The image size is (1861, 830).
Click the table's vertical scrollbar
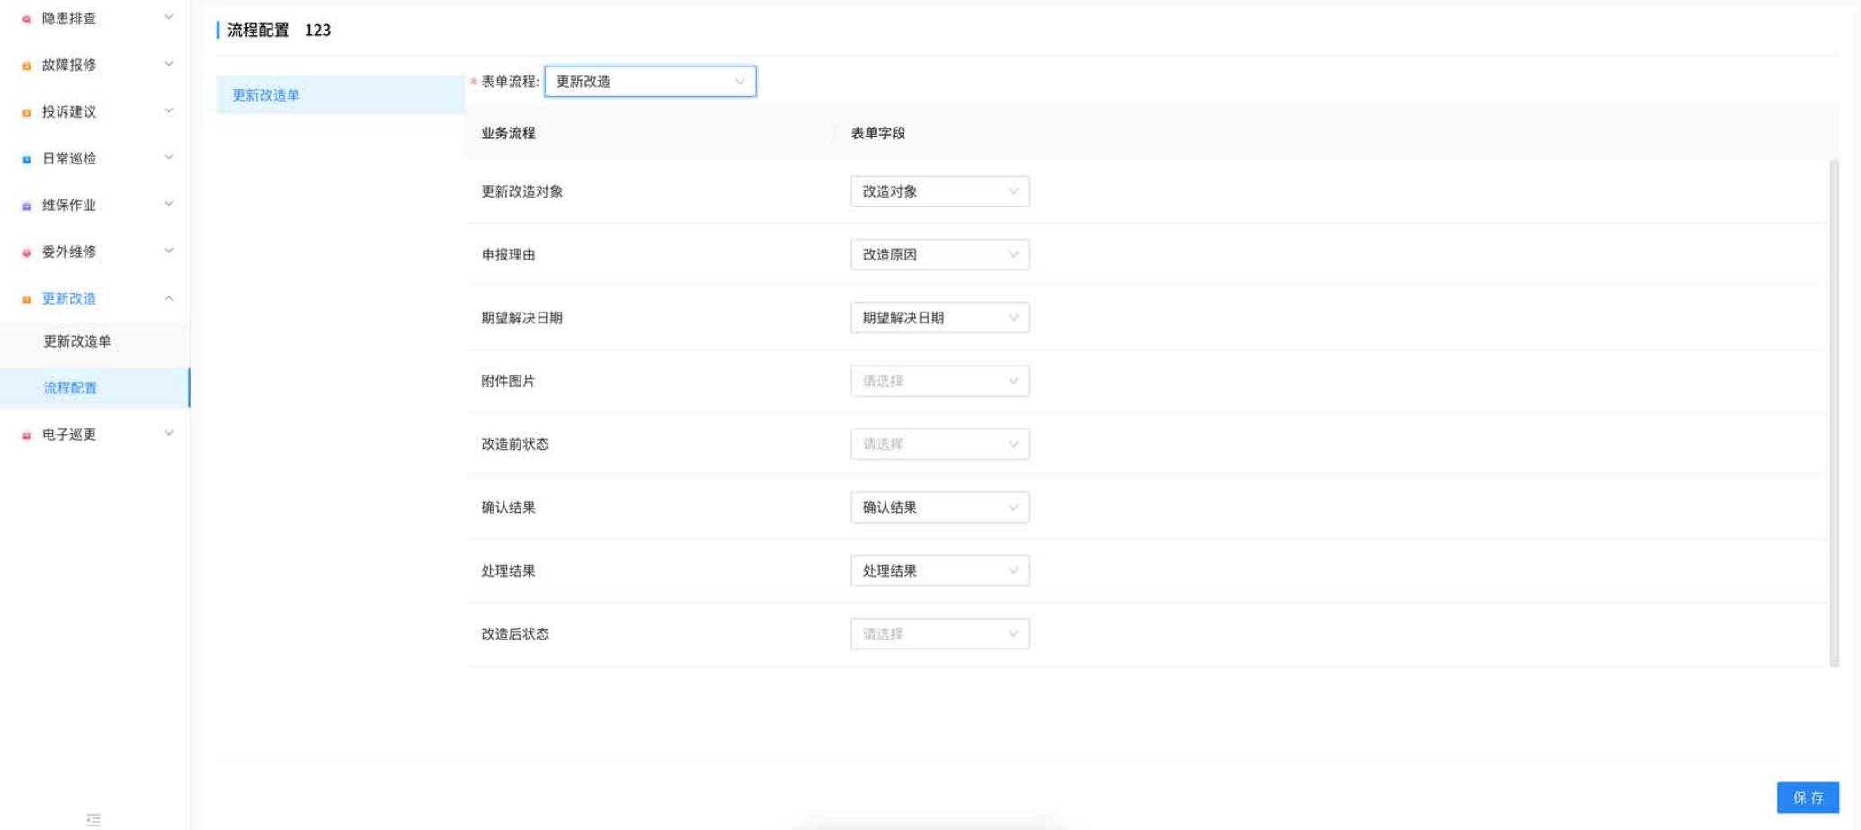(1834, 413)
